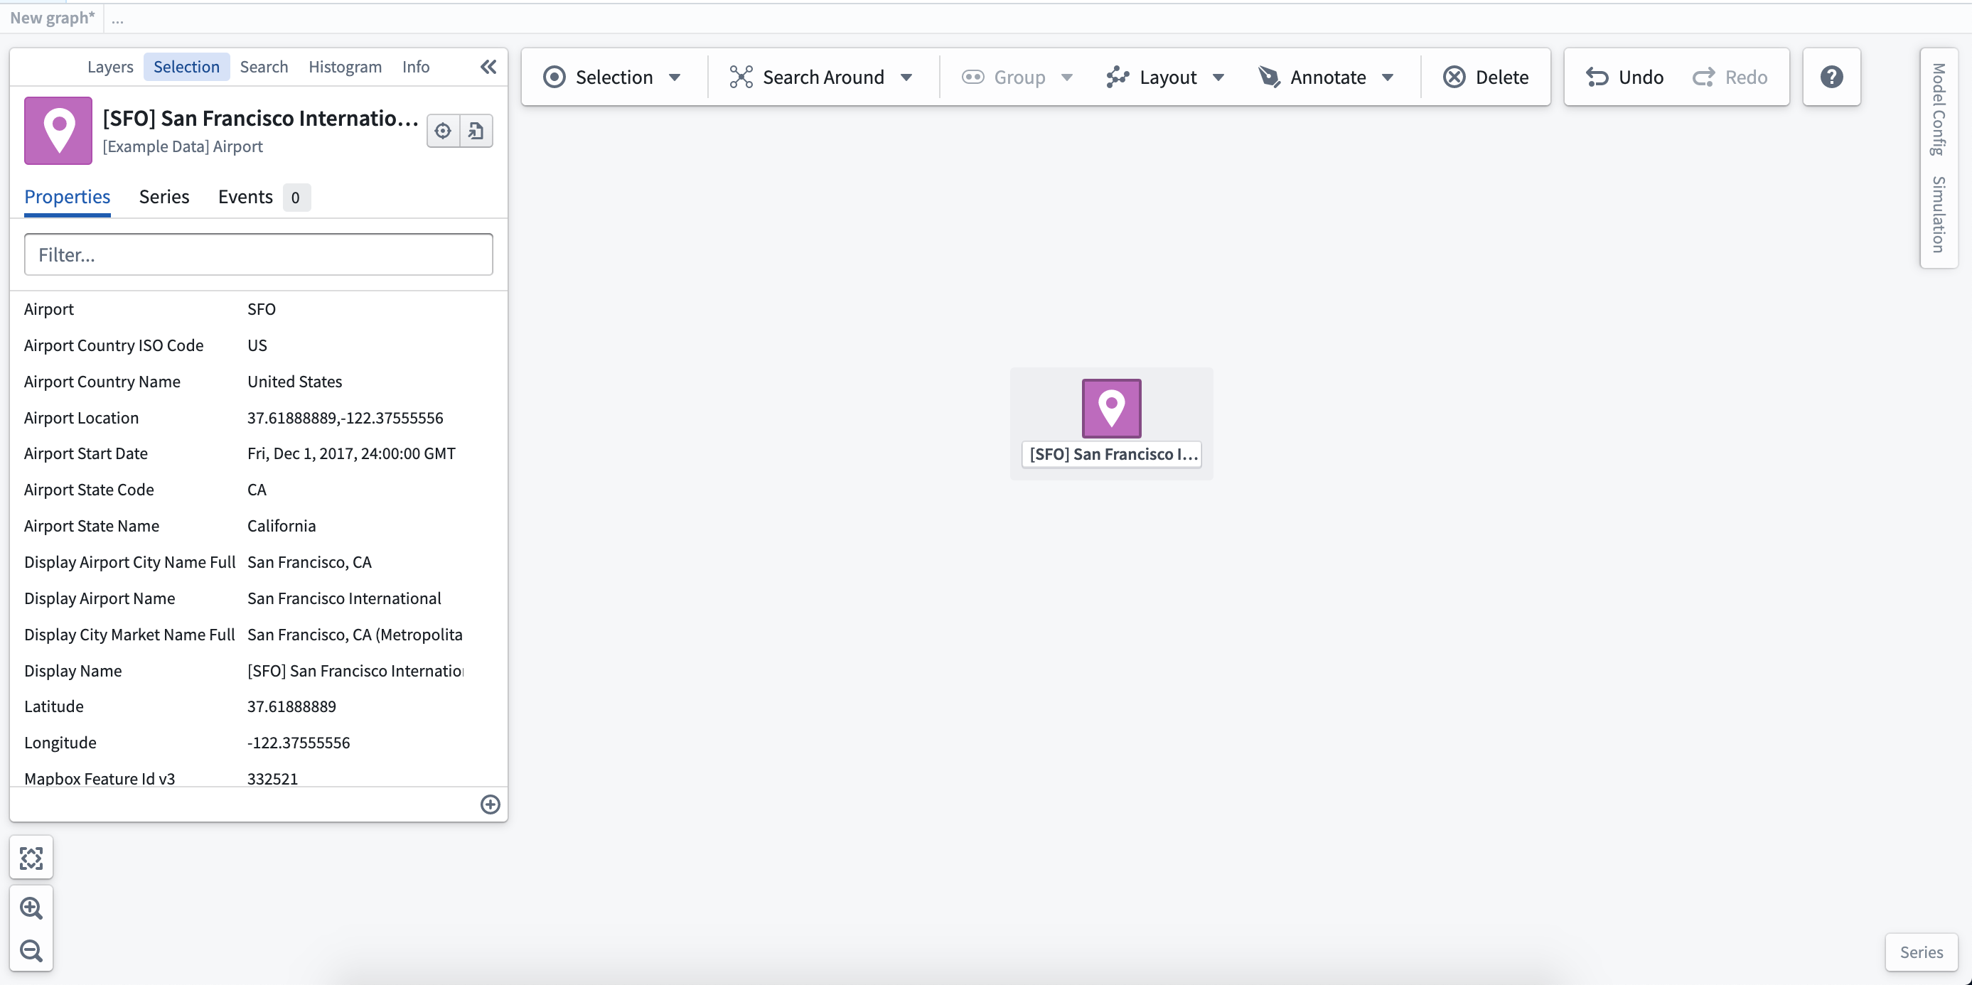The height and width of the screenshot is (985, 1972).
Task: Select the Properties tab
Action: coord(68,197)
